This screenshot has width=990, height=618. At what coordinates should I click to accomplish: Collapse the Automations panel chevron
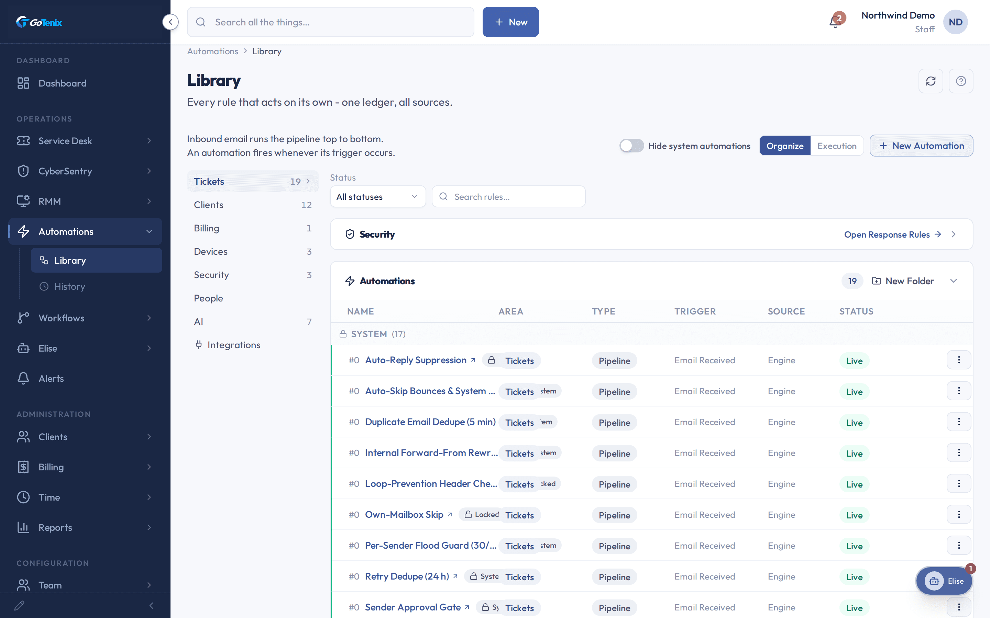tap(954, 281)
